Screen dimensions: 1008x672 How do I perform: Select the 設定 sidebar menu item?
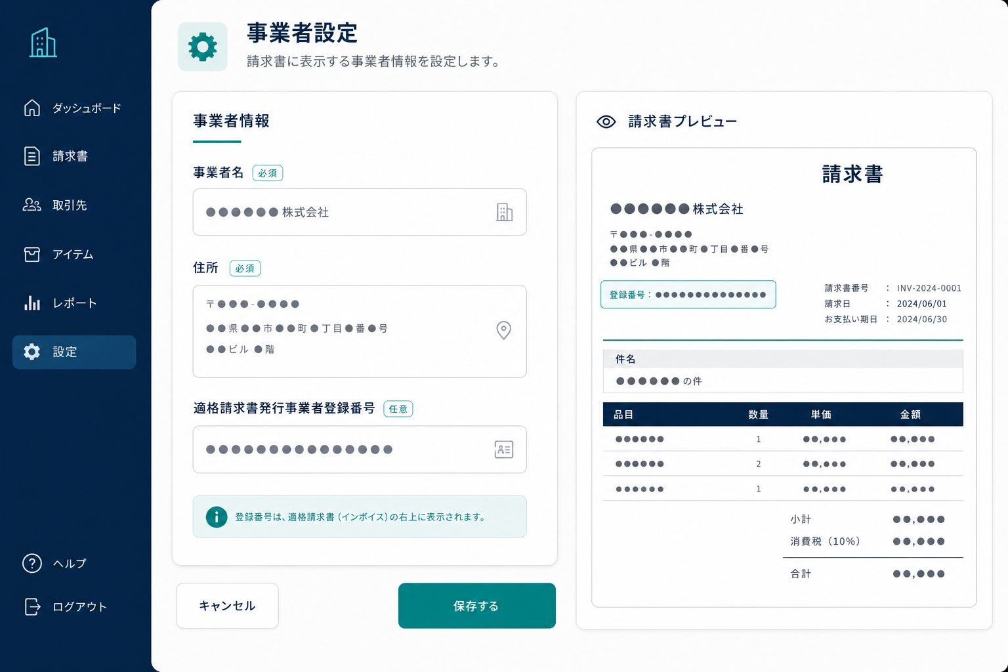pos(74,352)
